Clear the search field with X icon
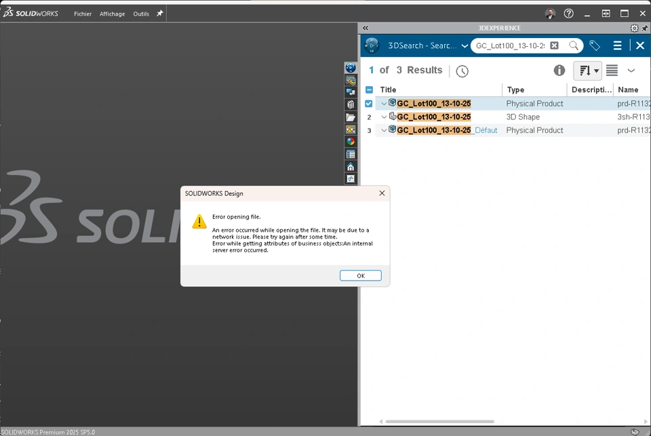 click(554, 45)
